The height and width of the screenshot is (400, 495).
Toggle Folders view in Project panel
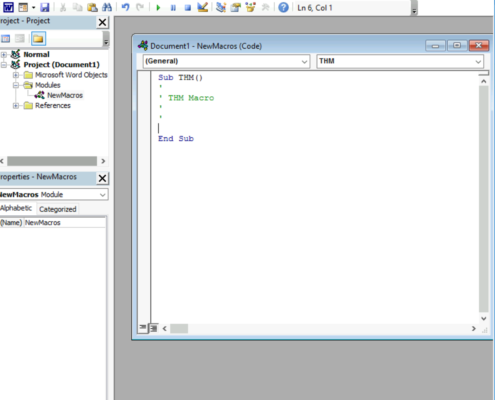pyautogui.click(x=39, y=39)
